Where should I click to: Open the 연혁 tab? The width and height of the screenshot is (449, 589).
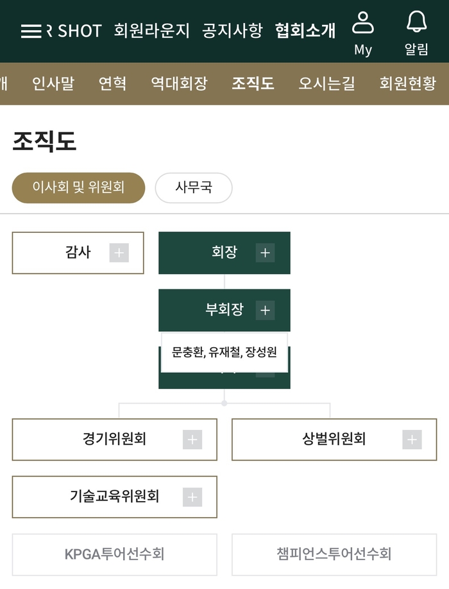[112, 83]
